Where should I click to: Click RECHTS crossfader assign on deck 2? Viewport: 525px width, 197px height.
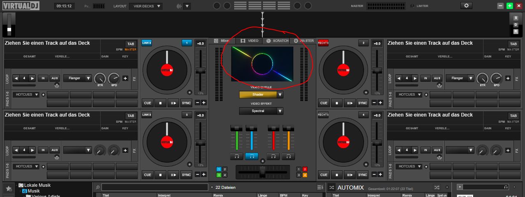click(323, 43)
